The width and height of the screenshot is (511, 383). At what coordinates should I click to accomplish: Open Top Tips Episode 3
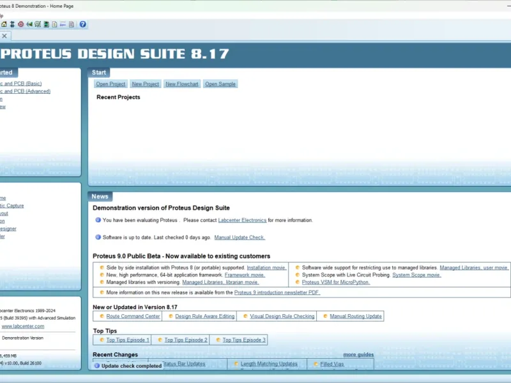[244, 340]
